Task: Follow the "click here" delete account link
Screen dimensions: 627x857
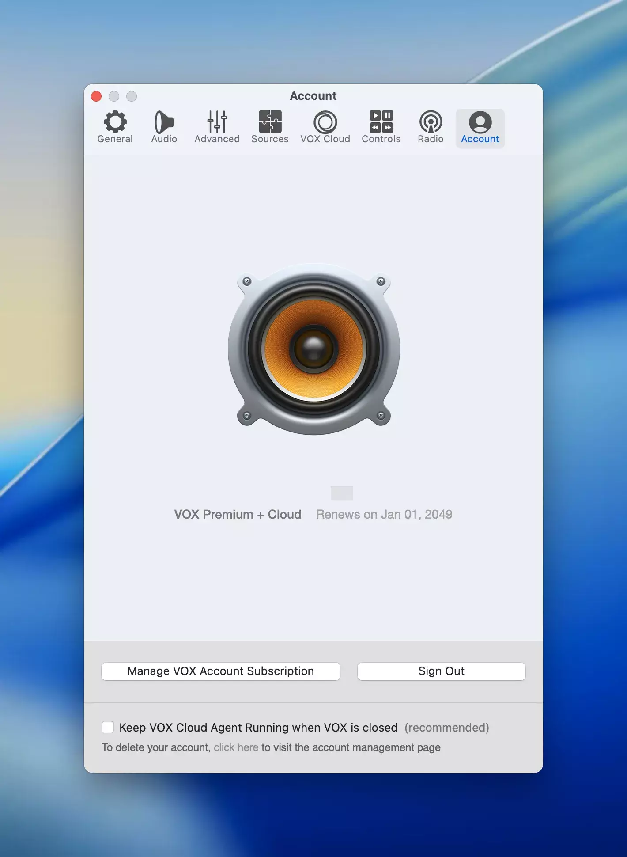Action: tap(236, 747)
